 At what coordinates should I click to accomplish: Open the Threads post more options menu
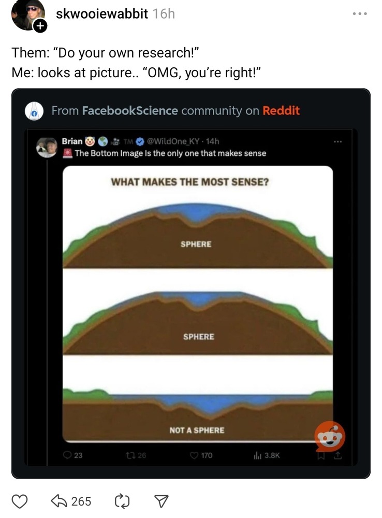click(x=359, y=13)
